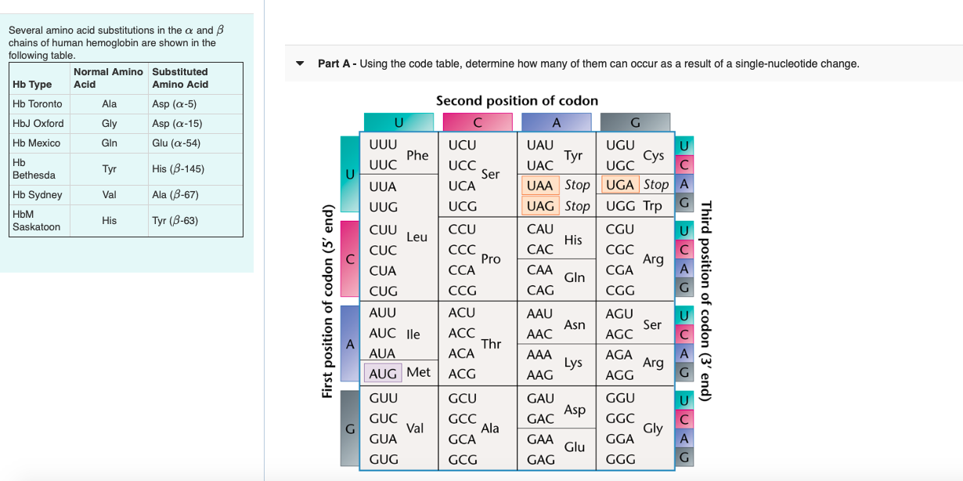Select the pink C second-position header
The height and width of the screenshot is (481, 963).
pos(478,122)
